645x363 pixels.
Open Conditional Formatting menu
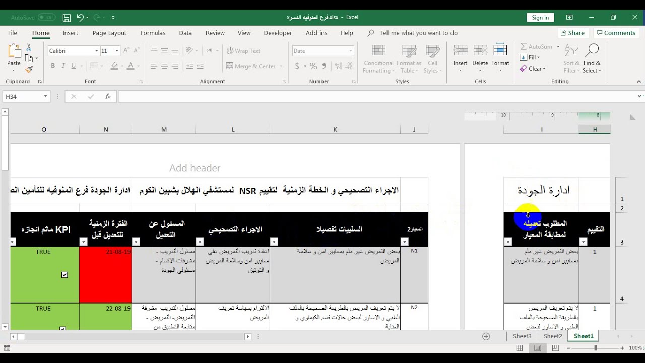pos(379,59)
